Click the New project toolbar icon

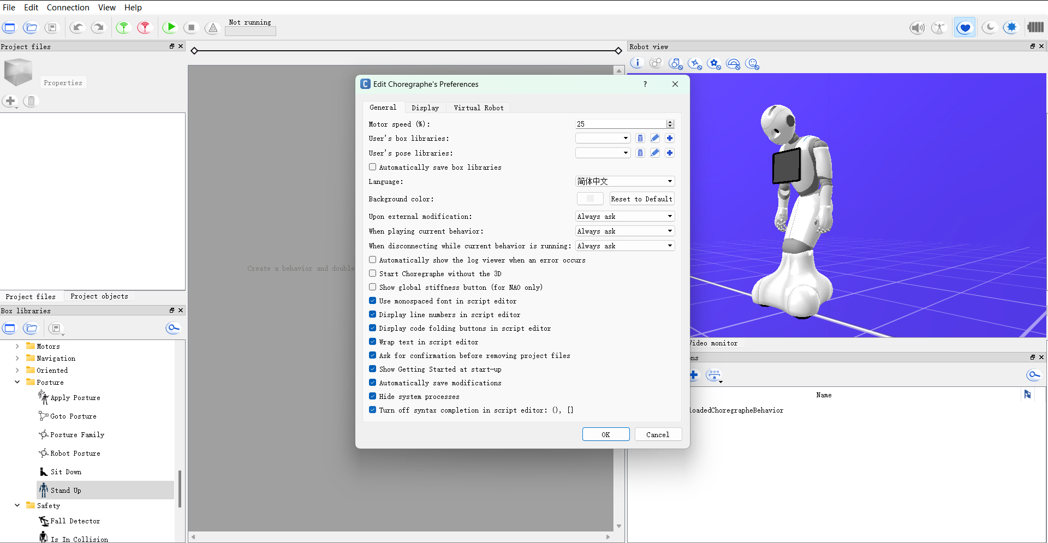point(10,27)
